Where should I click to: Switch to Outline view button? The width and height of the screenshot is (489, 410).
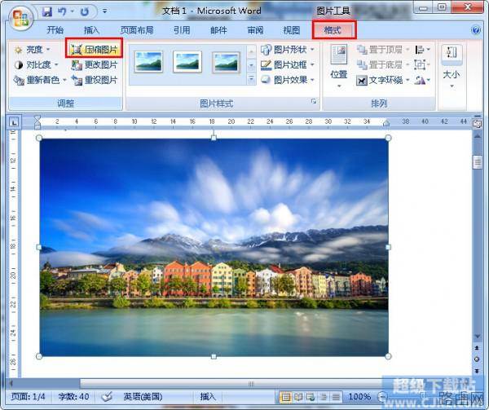tap(324, 397)
